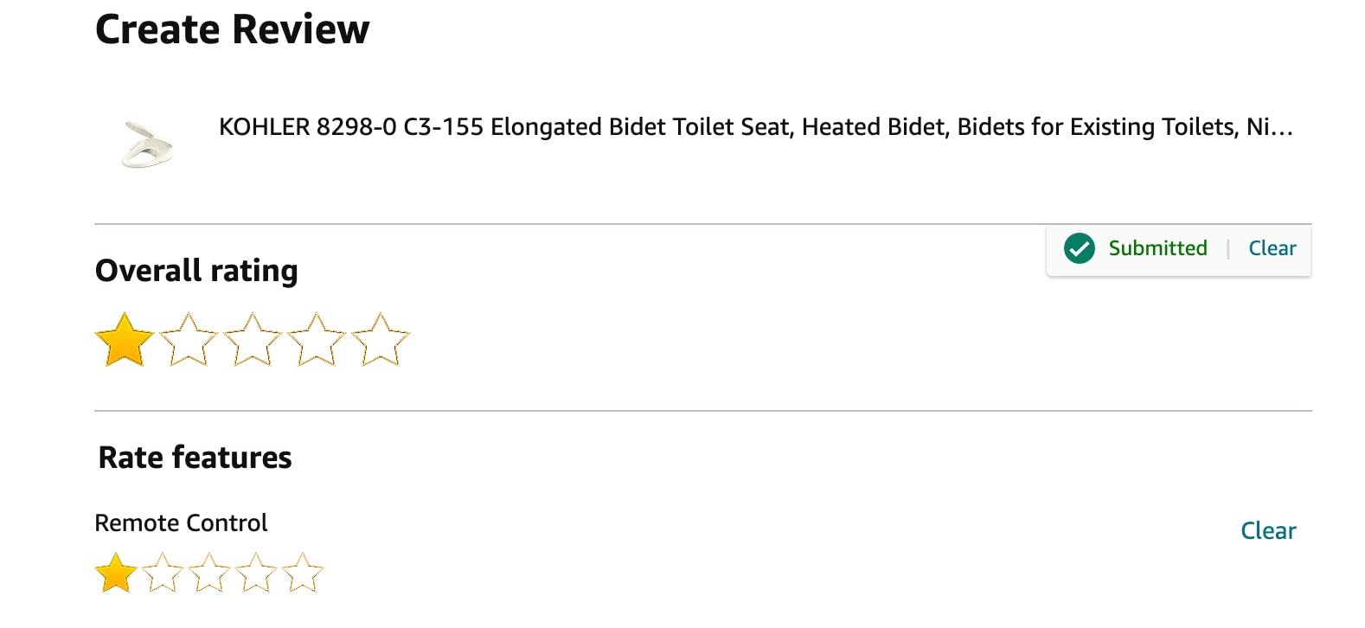Viewport: 1365px width, 628px height.
Task: Click the Remote Control feature label
Action: click(181, 523)
